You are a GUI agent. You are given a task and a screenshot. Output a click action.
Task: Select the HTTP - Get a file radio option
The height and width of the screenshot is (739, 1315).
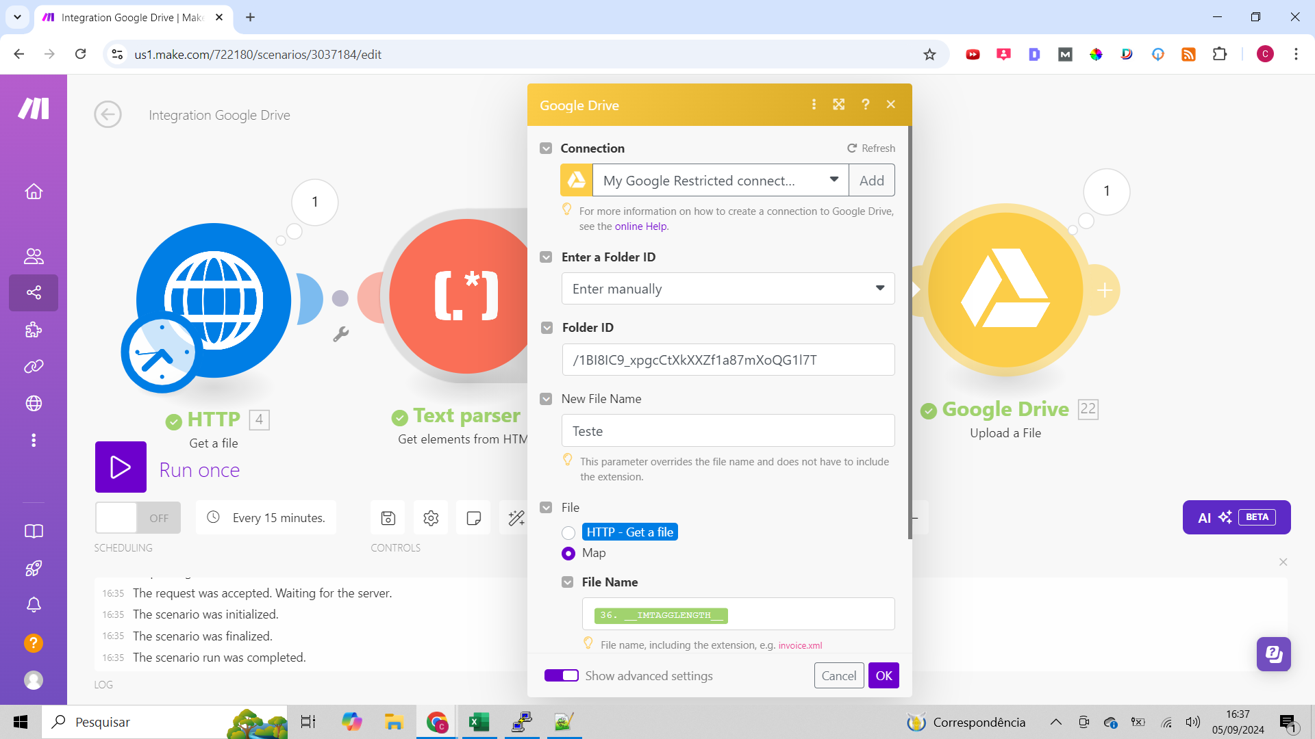pyautogui.click(x=568, y=533)
